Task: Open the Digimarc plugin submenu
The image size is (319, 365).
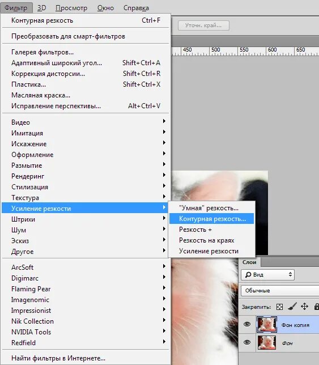Action: [85, 278]
